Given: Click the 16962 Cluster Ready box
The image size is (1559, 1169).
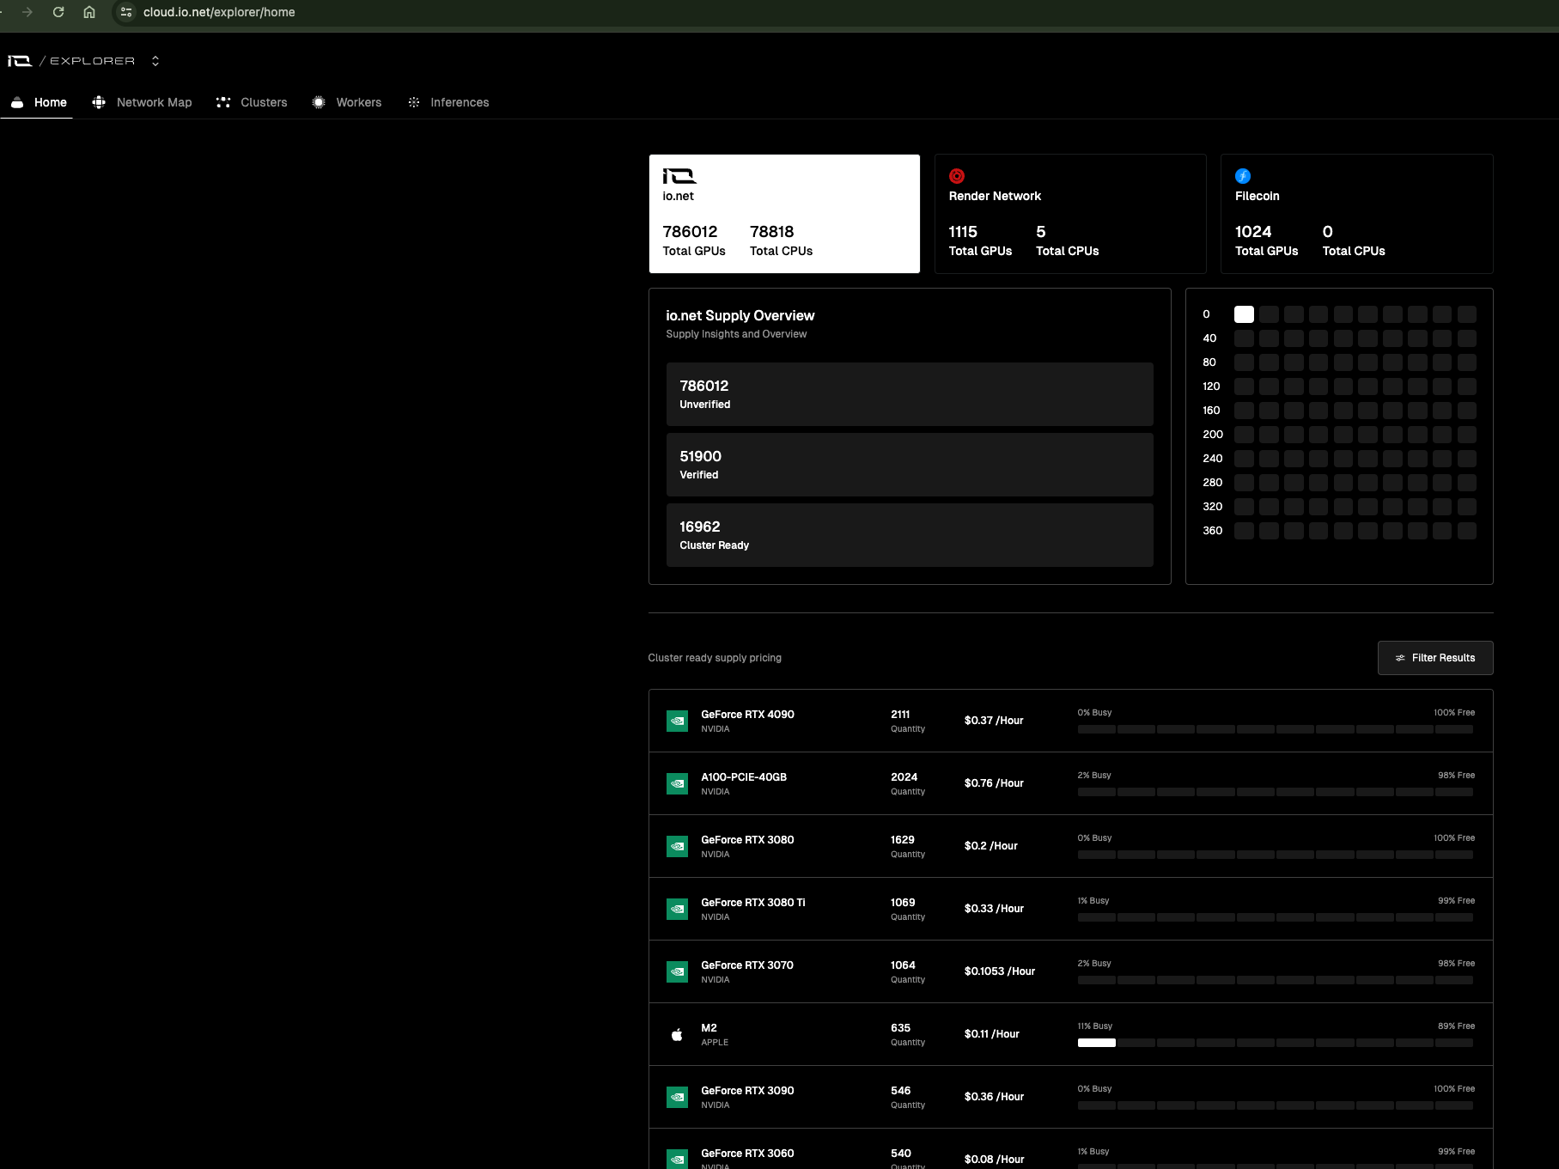Looking at the screenshot, I should point(910,535).
